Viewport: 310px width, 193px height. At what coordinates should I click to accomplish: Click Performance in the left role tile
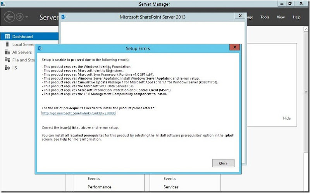click(x=99, y=187)
